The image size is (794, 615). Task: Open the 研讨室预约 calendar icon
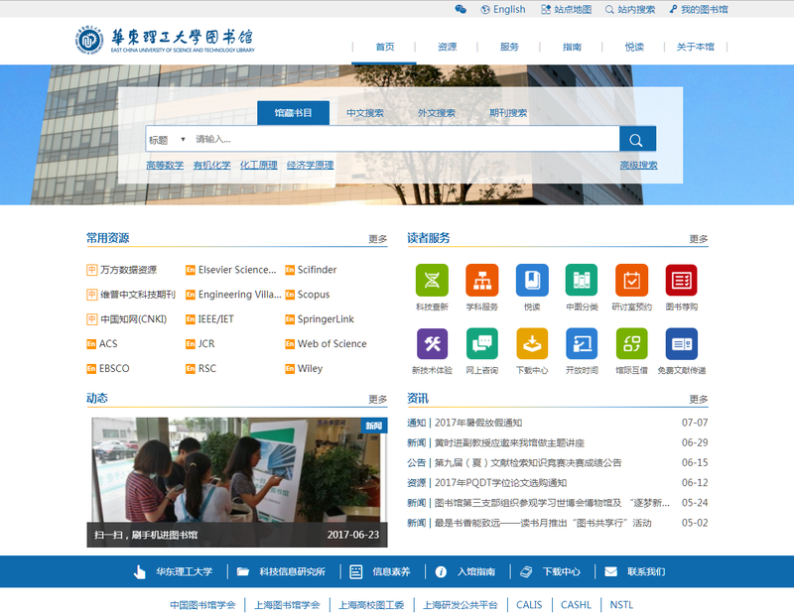[631, 281]
